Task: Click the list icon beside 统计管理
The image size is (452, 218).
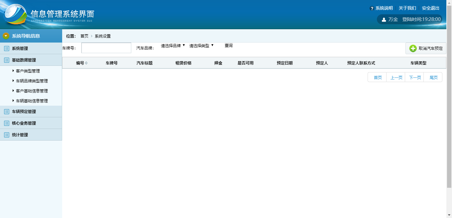Action: coord(6,135)
